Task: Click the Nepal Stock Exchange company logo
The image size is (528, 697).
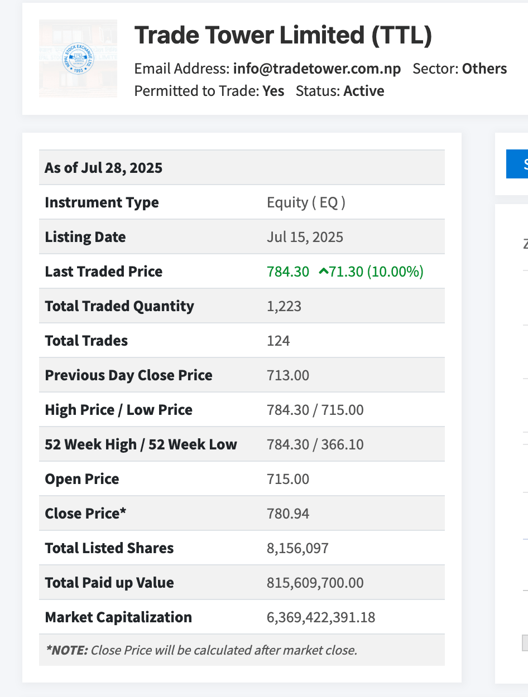Action: pos(78,59)
